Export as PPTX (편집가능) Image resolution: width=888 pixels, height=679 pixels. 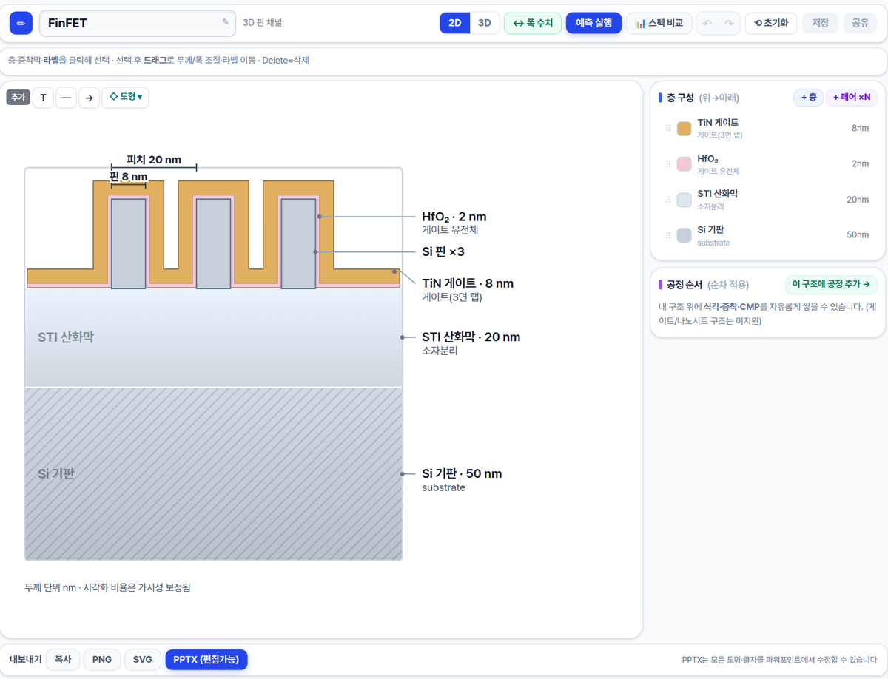click(x=206, y=659)
